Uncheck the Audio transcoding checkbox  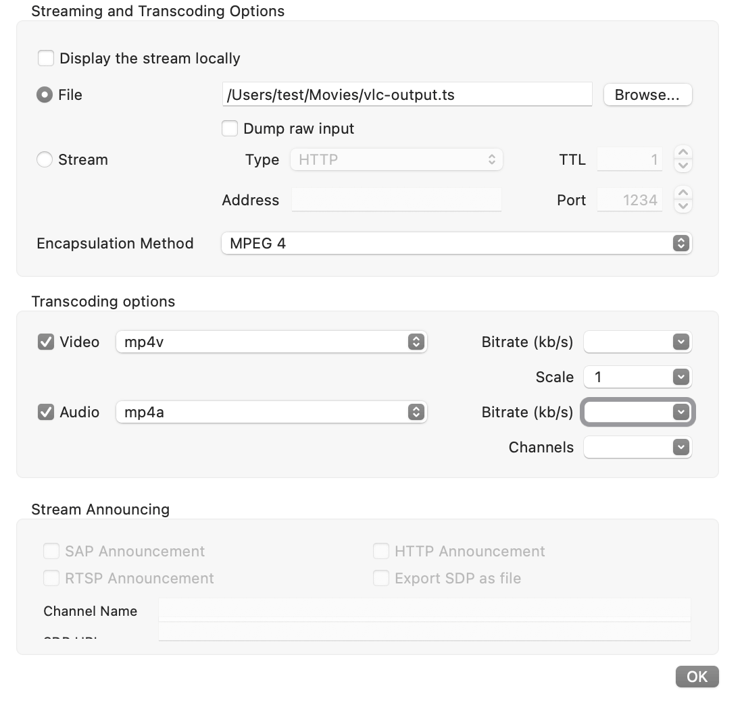[46, 413]
